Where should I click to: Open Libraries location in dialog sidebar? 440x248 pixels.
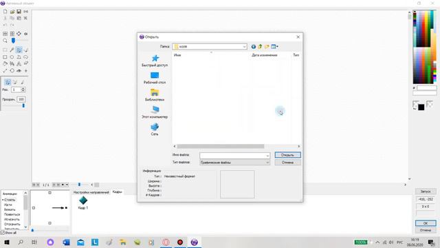[155, 95]
